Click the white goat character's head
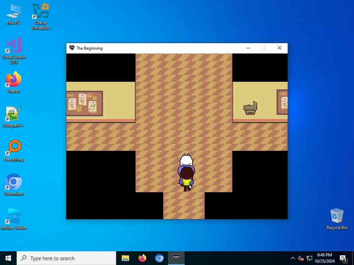Image resolution: width=354 pixels, height=265 pixels. 186,160
